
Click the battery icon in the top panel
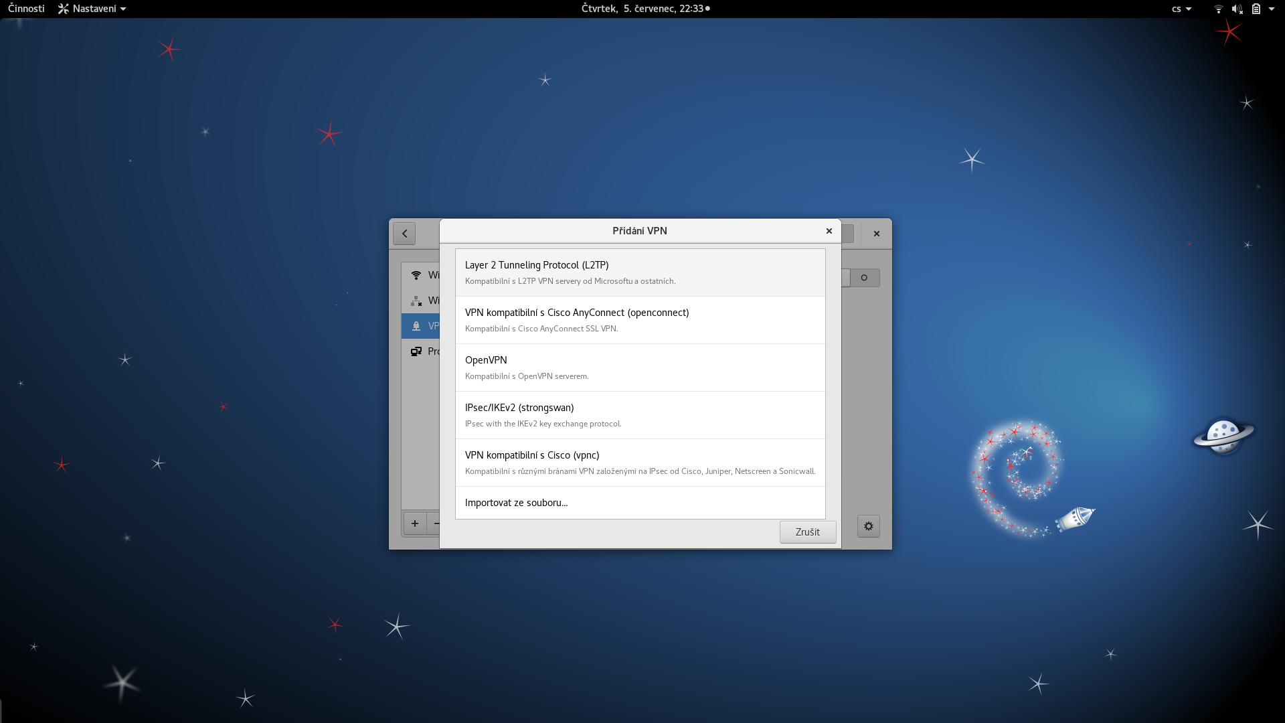coord(1256,9)
